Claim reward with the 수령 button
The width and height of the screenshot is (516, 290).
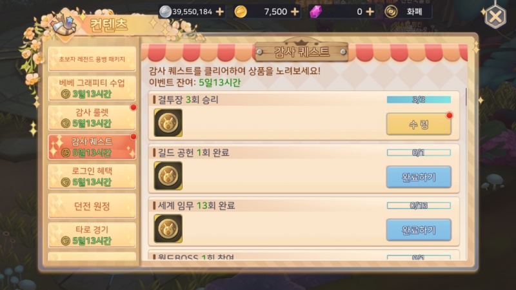click(419, 124)
